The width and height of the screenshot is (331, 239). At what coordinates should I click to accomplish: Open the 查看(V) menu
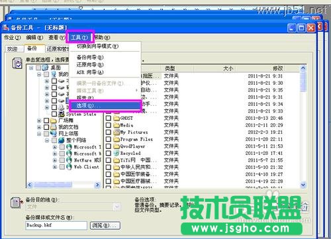pyautogui.click(x=57, y=38)
